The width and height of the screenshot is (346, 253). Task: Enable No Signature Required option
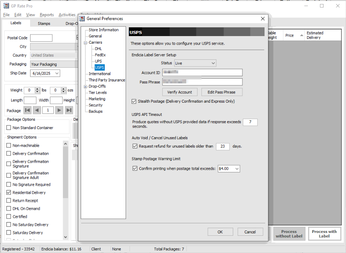click(8, 184)
